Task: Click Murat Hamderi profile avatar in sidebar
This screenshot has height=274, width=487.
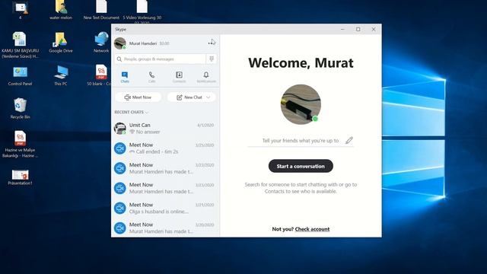Action: [120, 43]
